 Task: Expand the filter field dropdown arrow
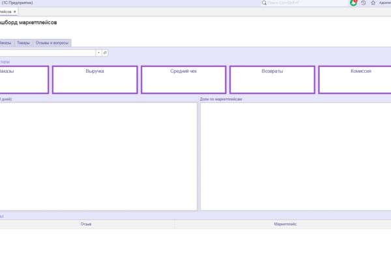99,53
